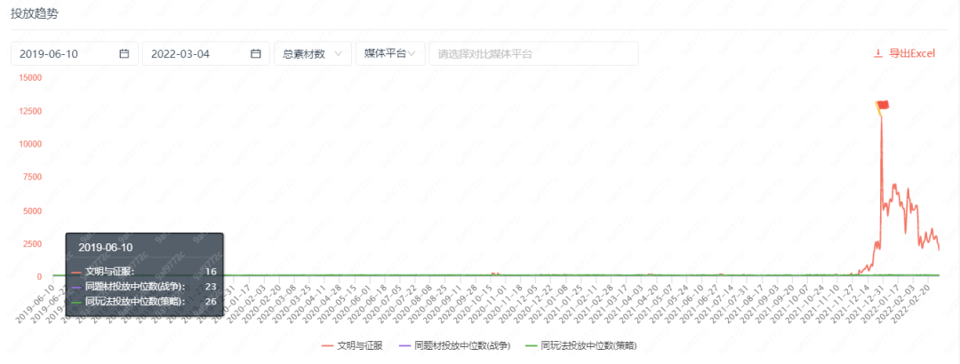Click calendar icon in 2019-06-10 date field

[124, 53]
